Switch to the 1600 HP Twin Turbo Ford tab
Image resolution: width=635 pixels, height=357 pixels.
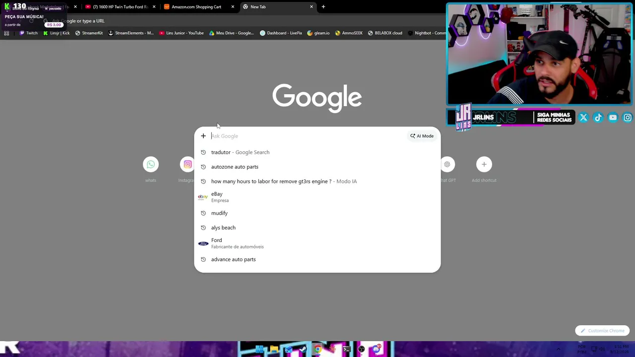click(121, 7)
